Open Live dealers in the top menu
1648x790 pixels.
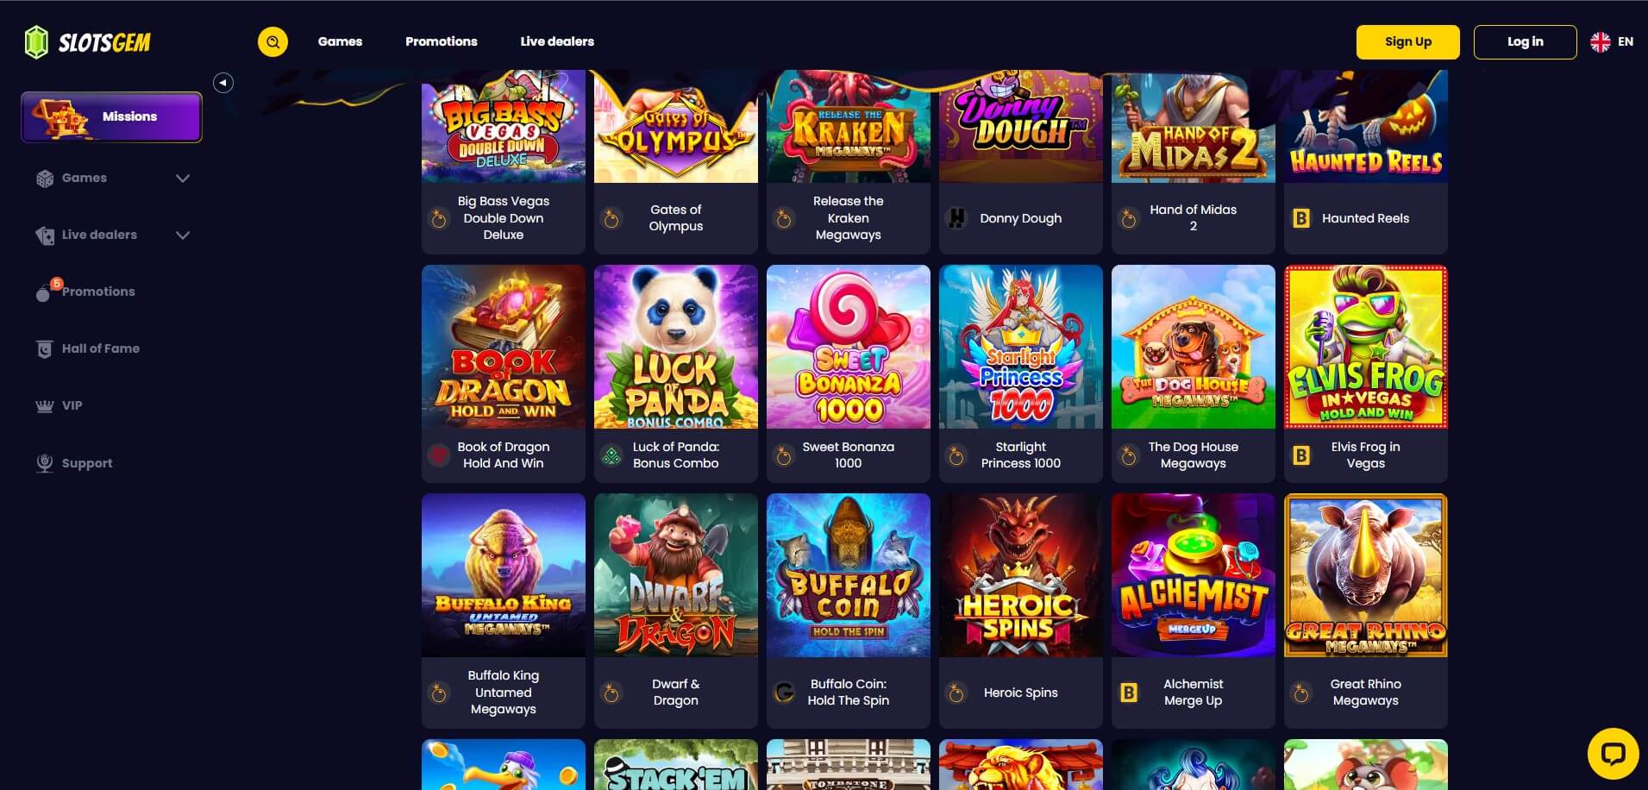(x=557, y=41)
